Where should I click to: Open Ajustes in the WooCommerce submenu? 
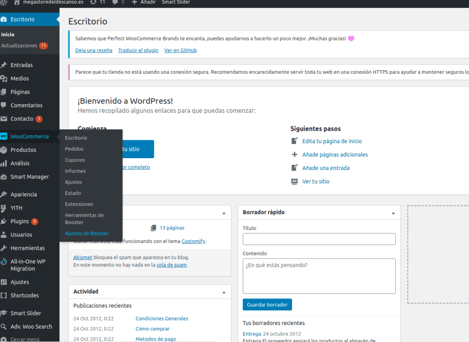point(74,182)
